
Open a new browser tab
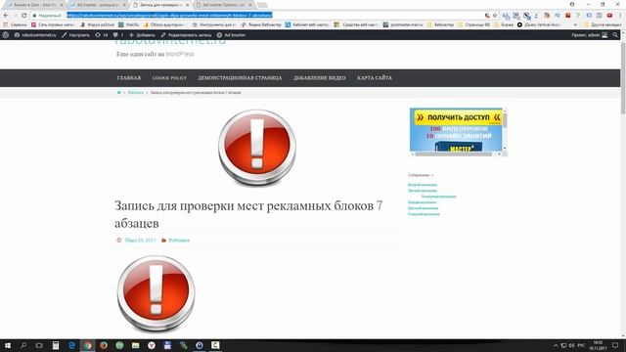262,5
